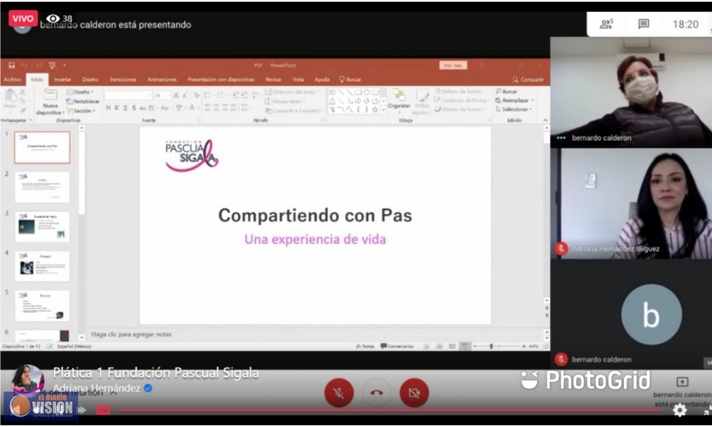This screenshot has width=712, height=427.
Task: Click the Adriana Hernández Iñiguez video tile
Action: point(631,203)
